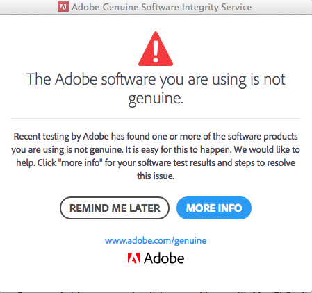Click empty title bar area left of Adobe icon
The width and height of the screenshot is (312, 293).
[28, 7]
